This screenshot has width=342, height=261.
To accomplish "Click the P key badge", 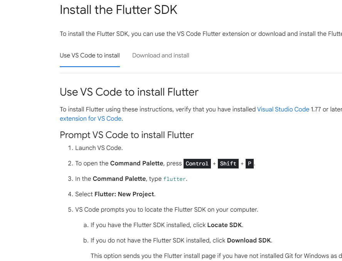I will [249, 163].
